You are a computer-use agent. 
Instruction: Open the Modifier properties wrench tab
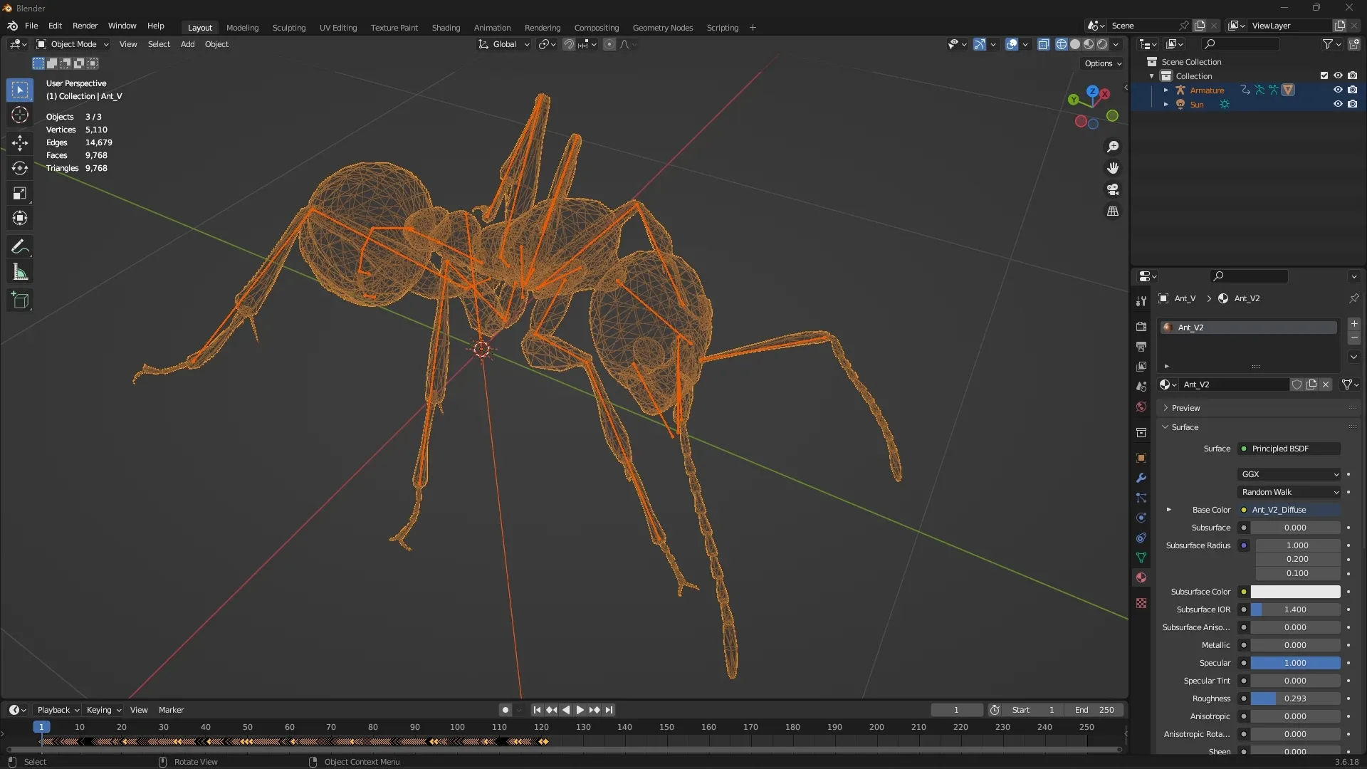point(1141,478)
